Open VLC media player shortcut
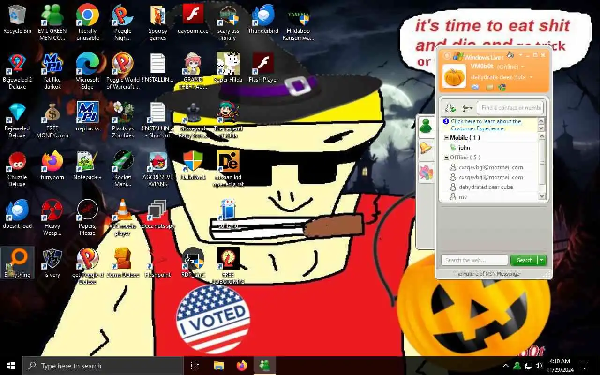 (123, 217)
